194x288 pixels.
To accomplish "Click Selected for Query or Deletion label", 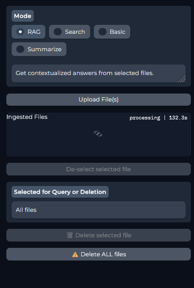I will click(60, 192).
